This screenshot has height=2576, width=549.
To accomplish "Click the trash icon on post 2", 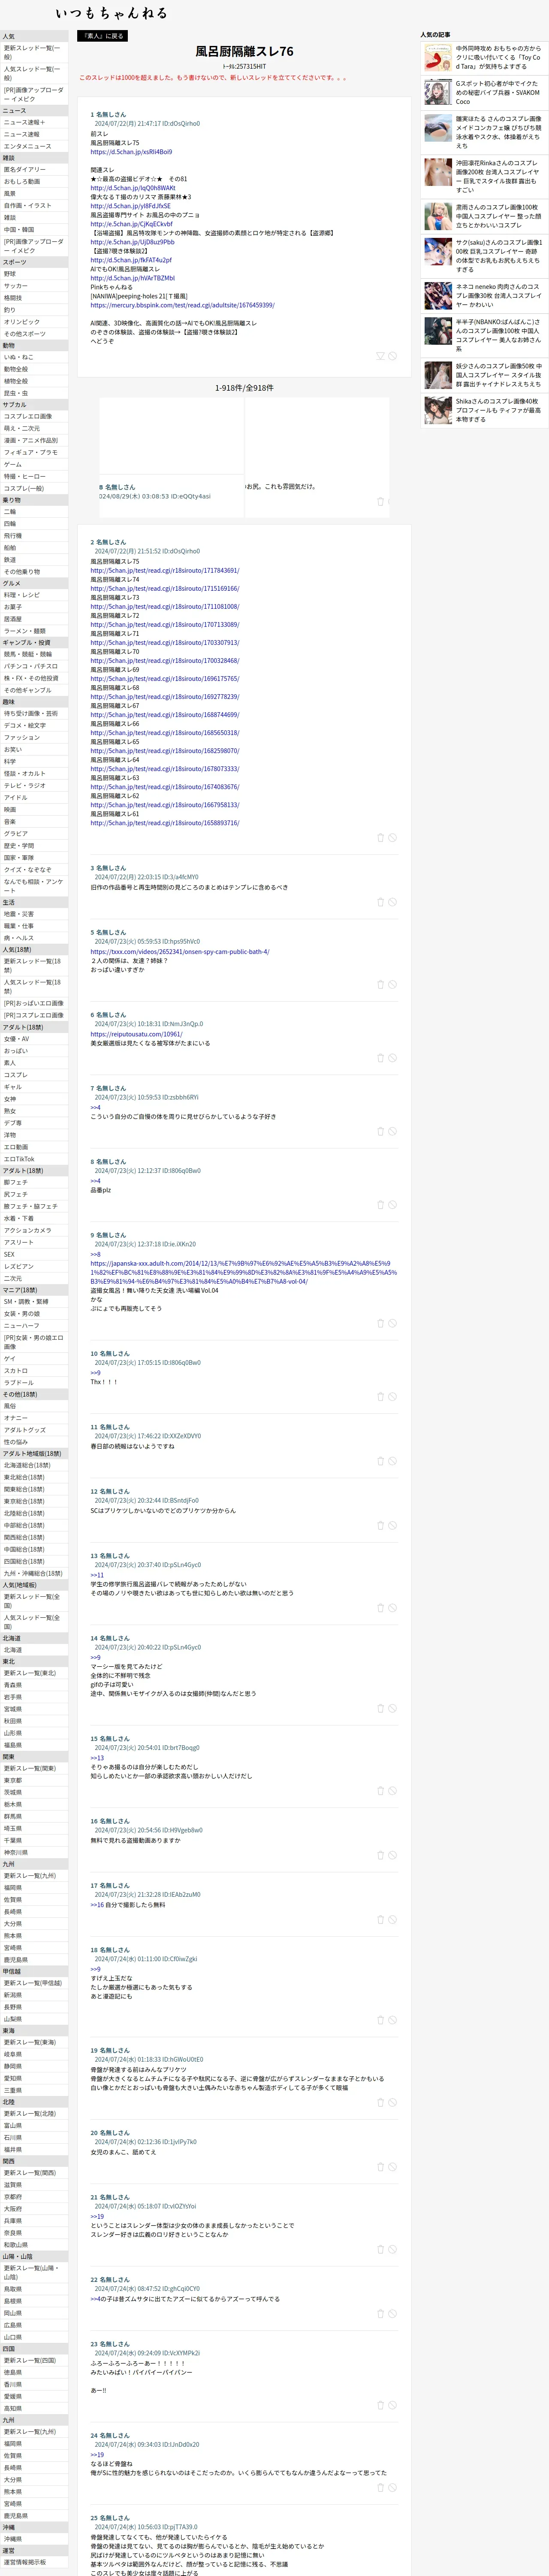I will coord(380,838).
